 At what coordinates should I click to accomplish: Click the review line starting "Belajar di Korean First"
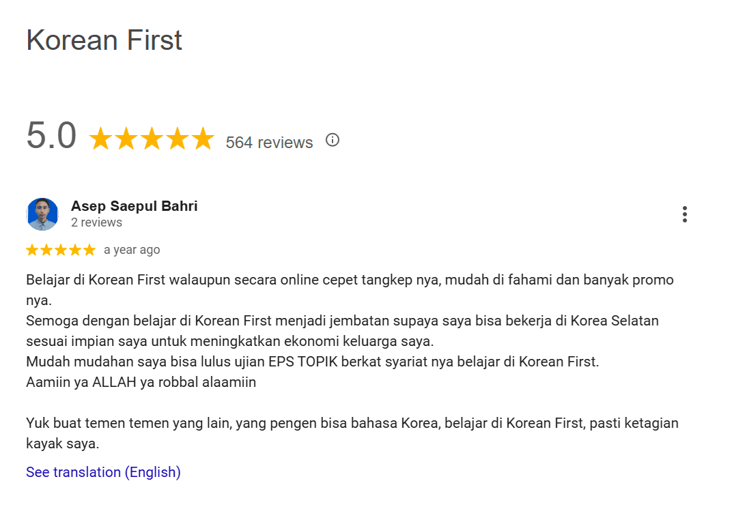pos(350,280)
